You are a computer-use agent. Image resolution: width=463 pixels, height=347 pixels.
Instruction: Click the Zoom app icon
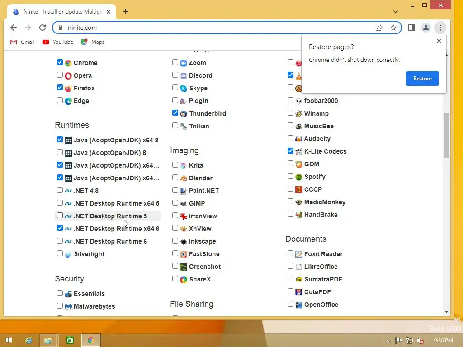(184, 63)
